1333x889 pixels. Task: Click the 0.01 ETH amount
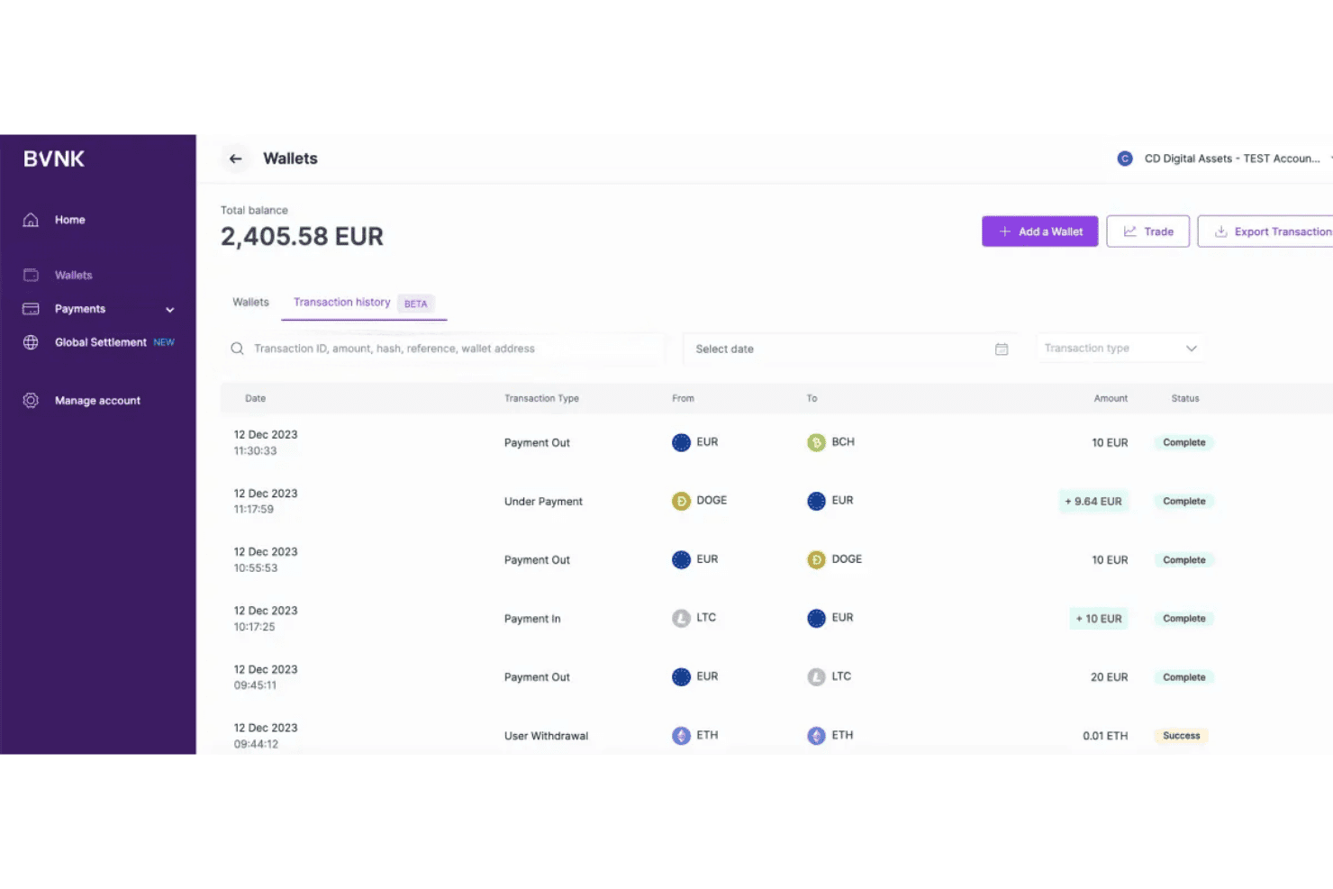pos(1105,736)
